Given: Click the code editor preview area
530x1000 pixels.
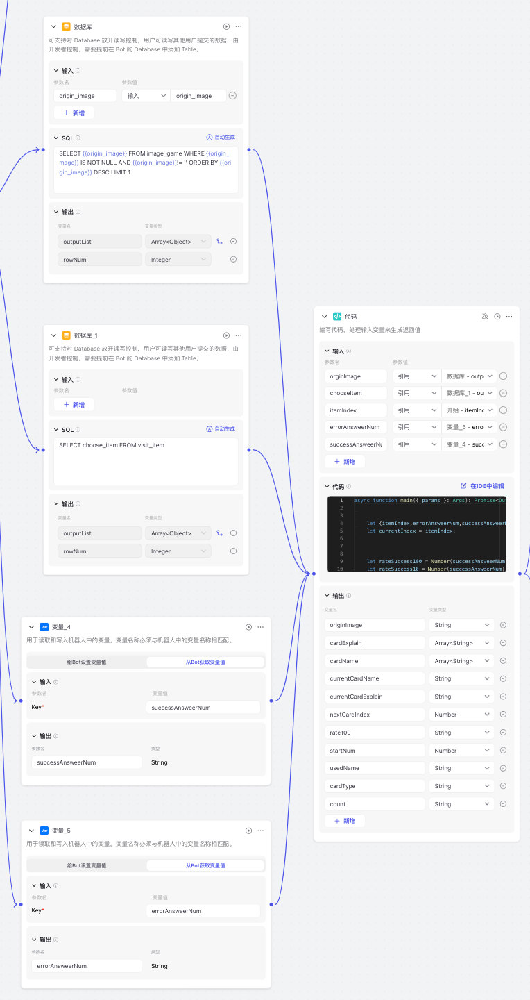Looking at the screenshot, I should (x=417, y=534).
